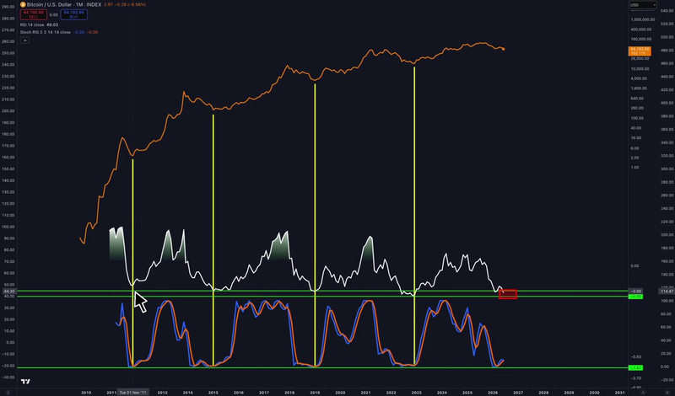Click the 2023 label on the time axis
The height and width of the screenshot is (396, 675).
tap(416, 393)
